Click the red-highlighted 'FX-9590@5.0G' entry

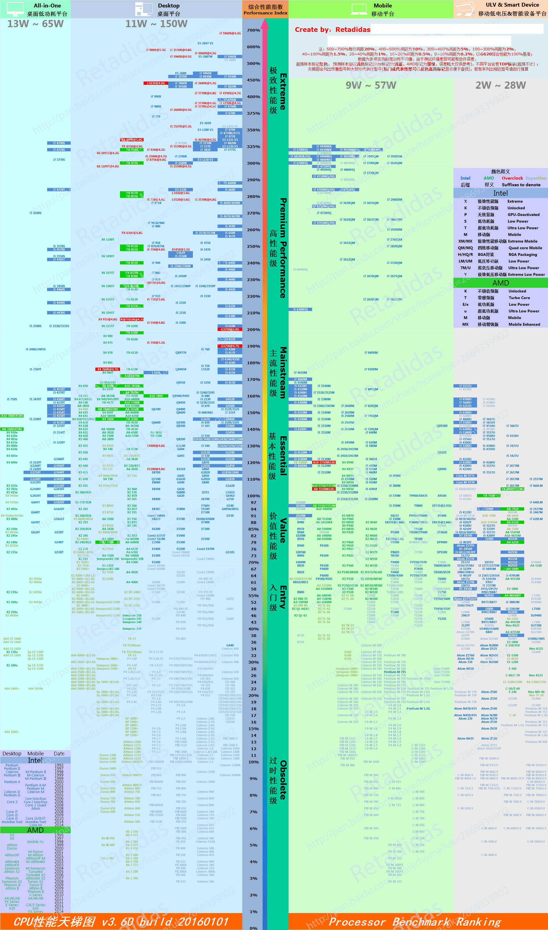point(132,139)
